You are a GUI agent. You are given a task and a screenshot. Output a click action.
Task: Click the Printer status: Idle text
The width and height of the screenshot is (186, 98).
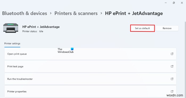[33, 31]
